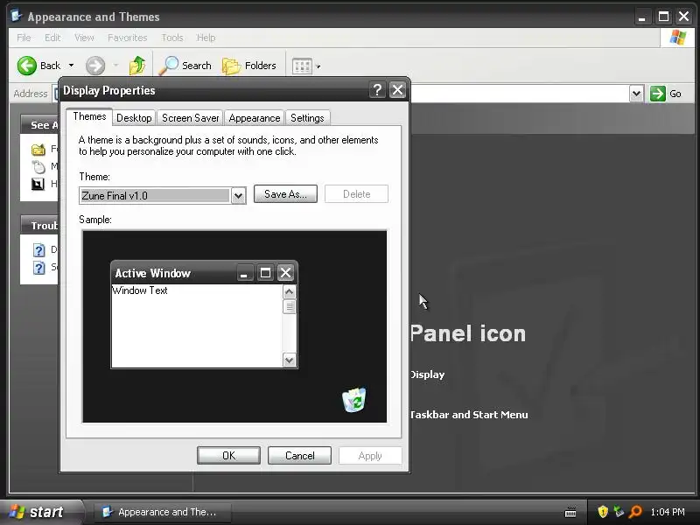Open the Display link in Control Panel
The height and width of the screenshot is (525, 700).
427,374
